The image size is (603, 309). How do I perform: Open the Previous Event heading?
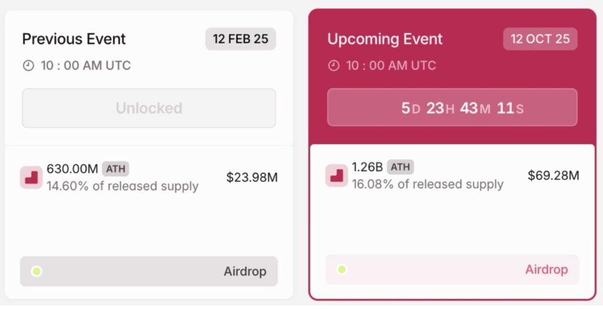tap(74, 39)
